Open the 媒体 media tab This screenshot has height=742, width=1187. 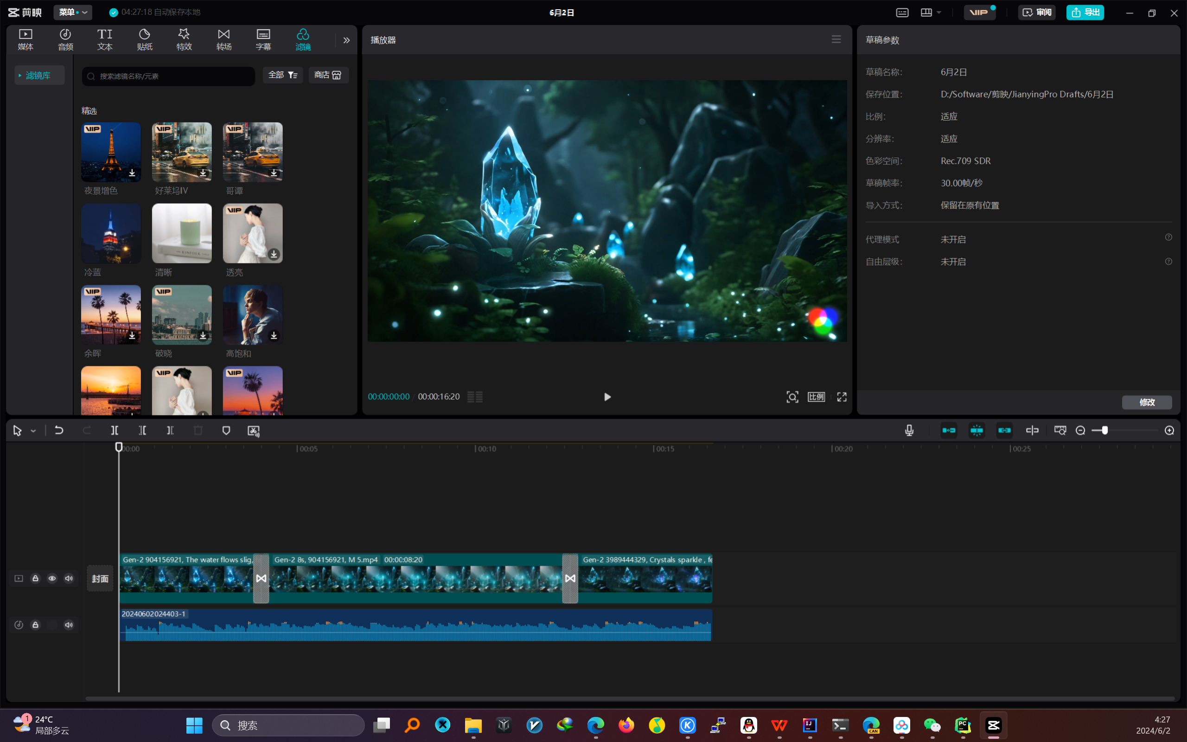coord(26,39)
